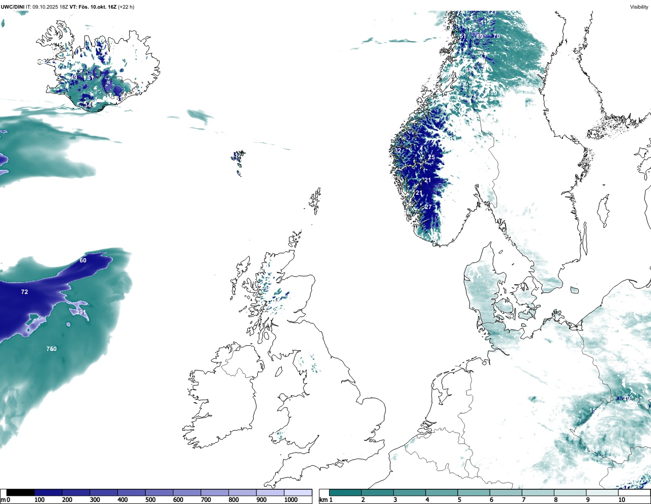Click the '100' label on metre scale

coord(39,500)
